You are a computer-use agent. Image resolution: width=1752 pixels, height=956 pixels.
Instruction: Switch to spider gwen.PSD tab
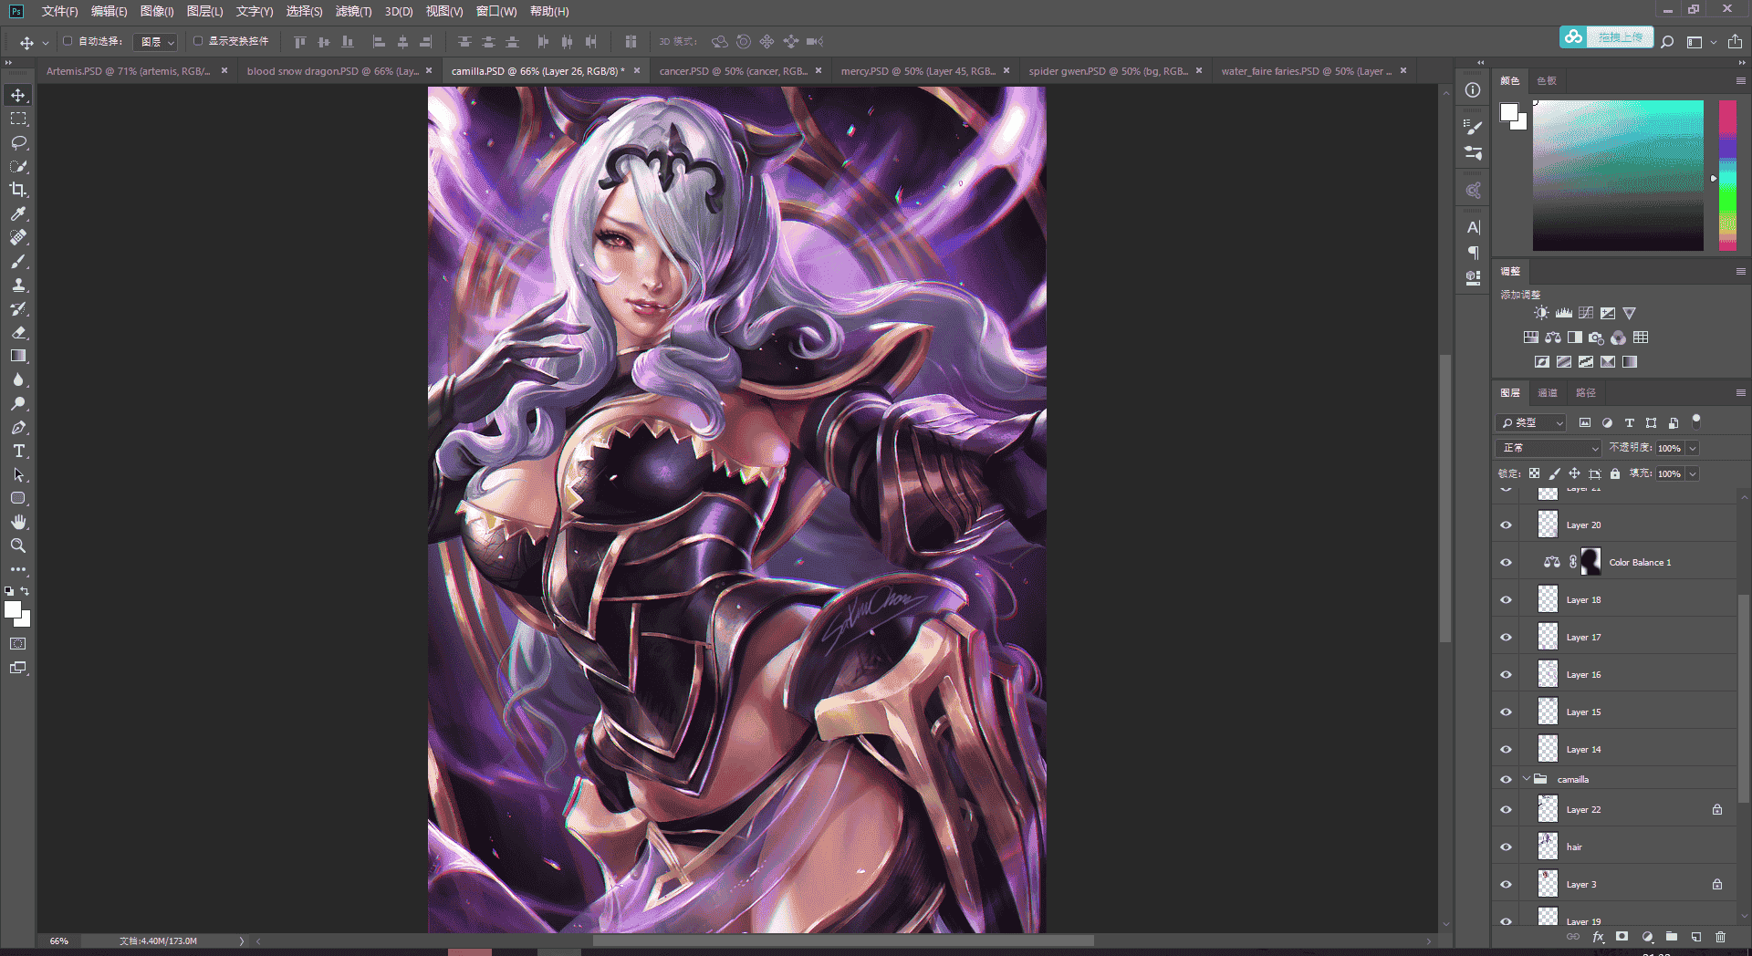[1108, 71]
